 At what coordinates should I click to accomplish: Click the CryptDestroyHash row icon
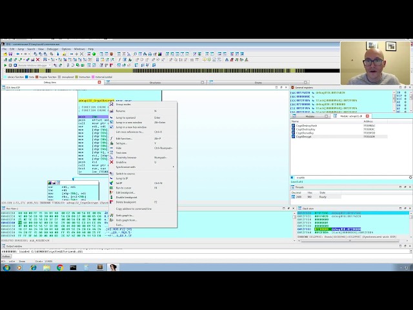(x=293, y=126)
